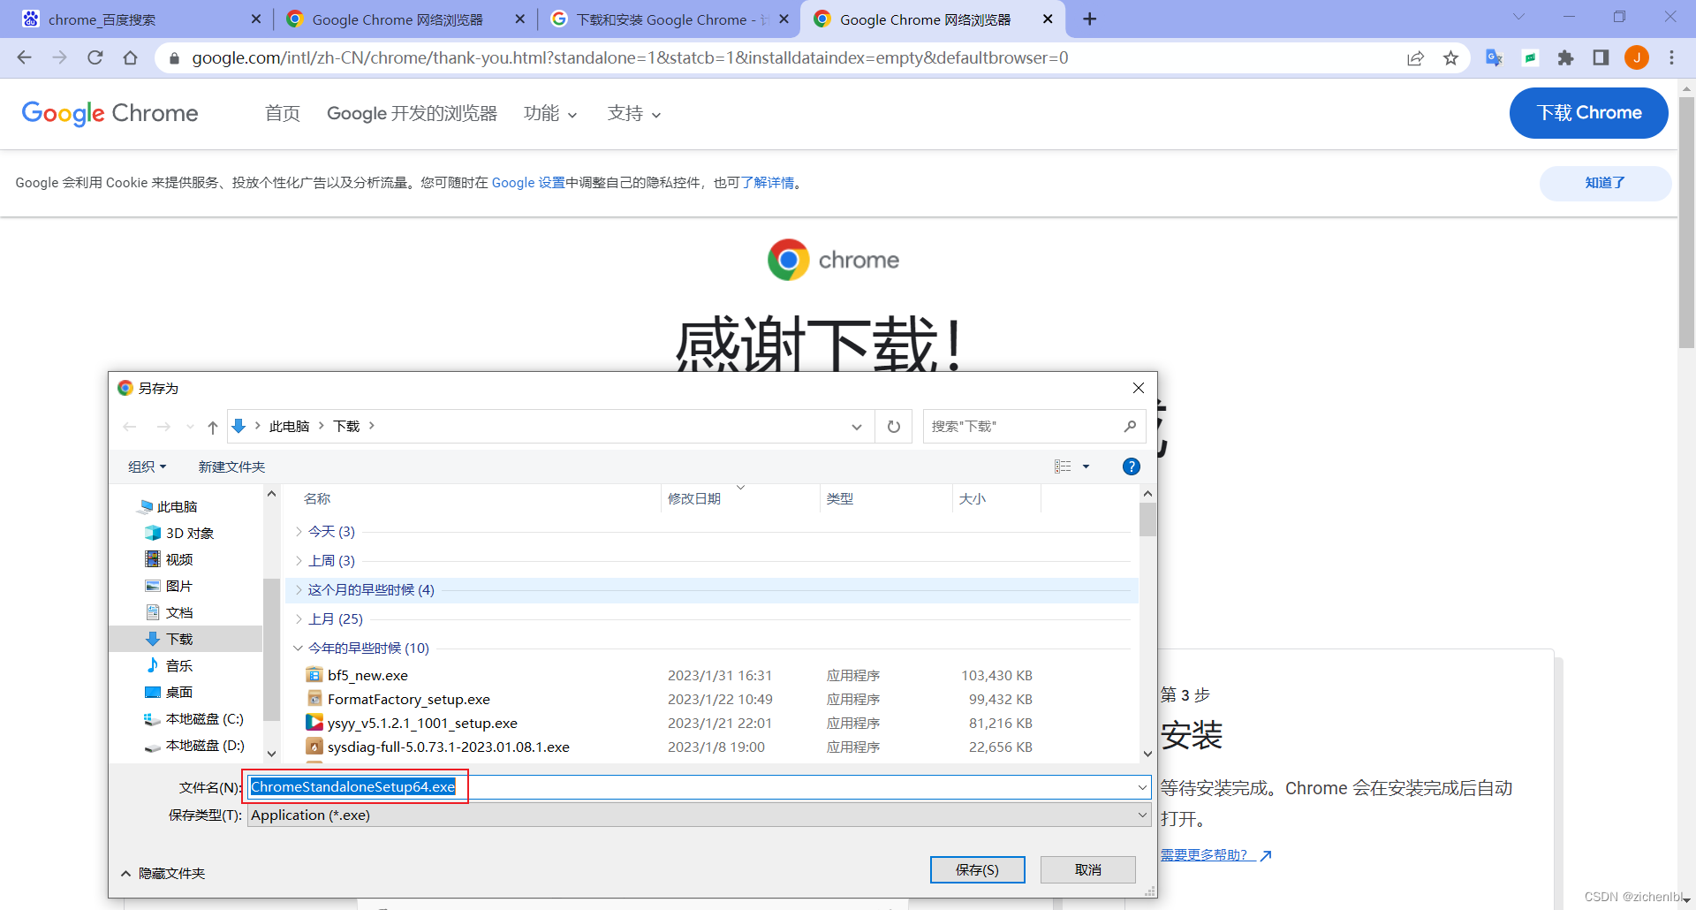Click the 保存(S) button
This screenshot has width=1696, height=910.
(977, 870)
